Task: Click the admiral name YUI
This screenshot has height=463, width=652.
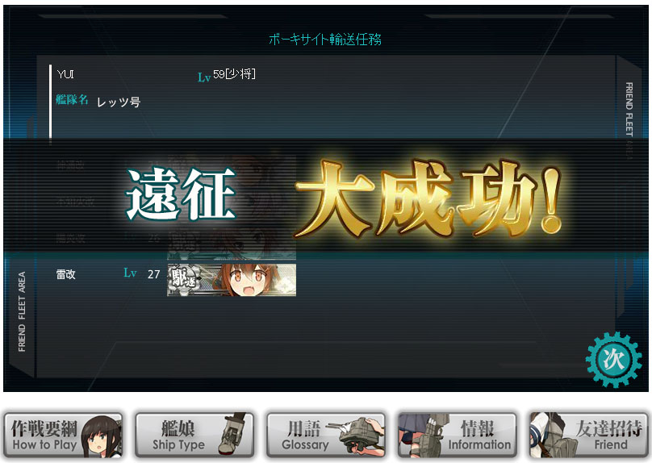Action: click(65, 74)
